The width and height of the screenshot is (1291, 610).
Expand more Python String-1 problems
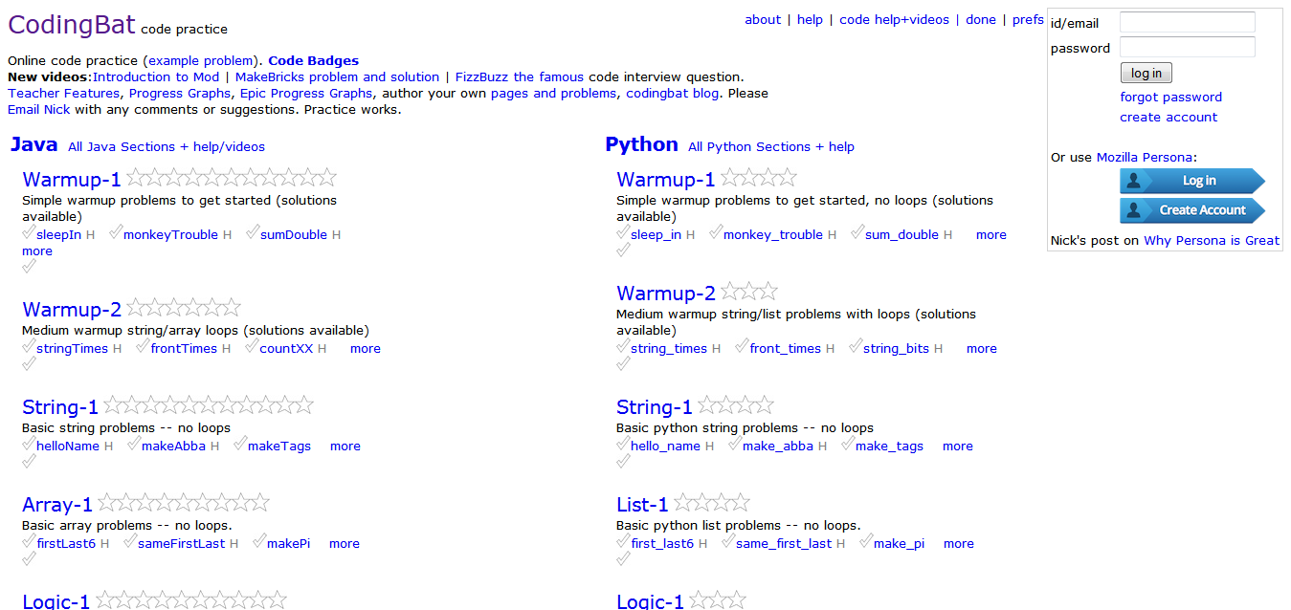tap(957, 447)
